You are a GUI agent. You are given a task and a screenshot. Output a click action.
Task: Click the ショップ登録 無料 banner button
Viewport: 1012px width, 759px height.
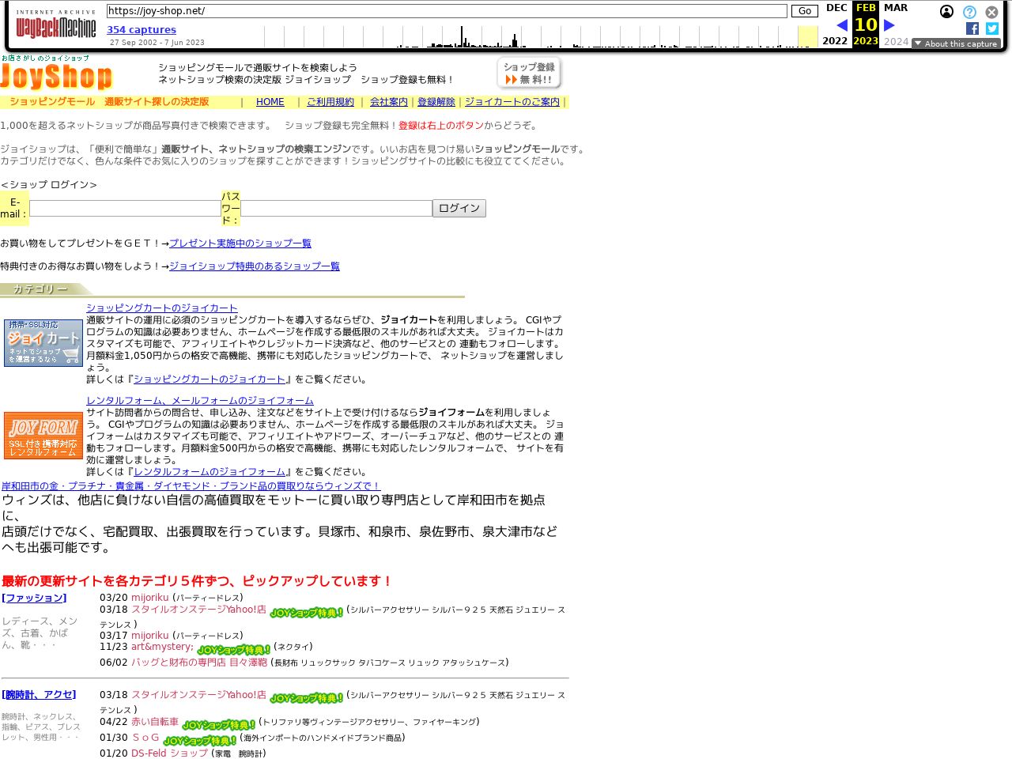[529, 74]
